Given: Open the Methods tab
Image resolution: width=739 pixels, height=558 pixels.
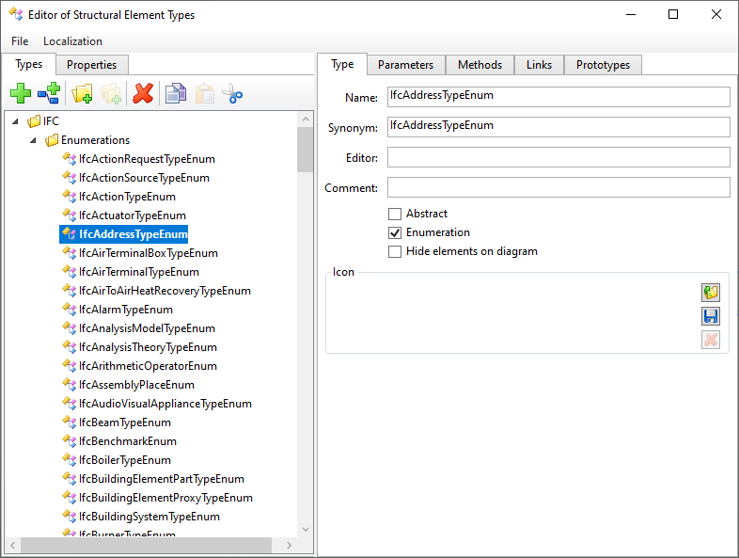Looking at the screenshot, I should (480, 65).
